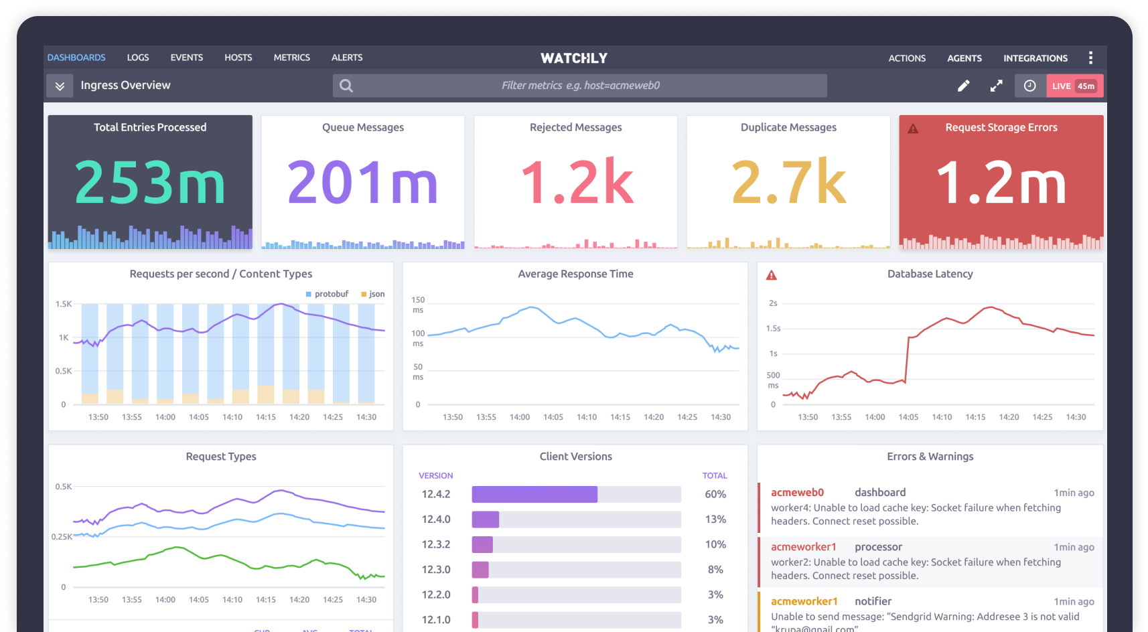Open the worker2 cache key error message
This screenshot has height=632, width=1148.
tap(916, 569)
